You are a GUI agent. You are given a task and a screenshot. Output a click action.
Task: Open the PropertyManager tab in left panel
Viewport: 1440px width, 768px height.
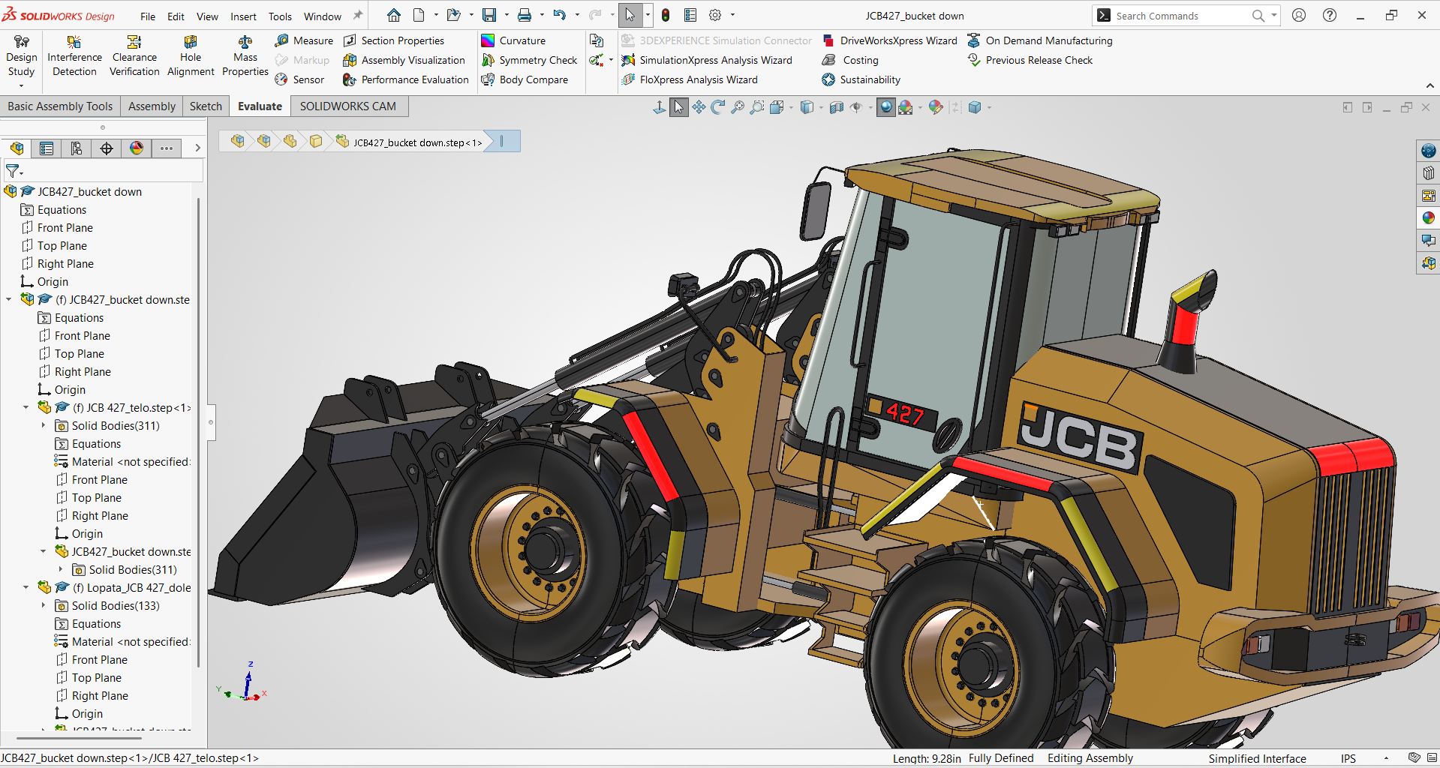[47, 148]
